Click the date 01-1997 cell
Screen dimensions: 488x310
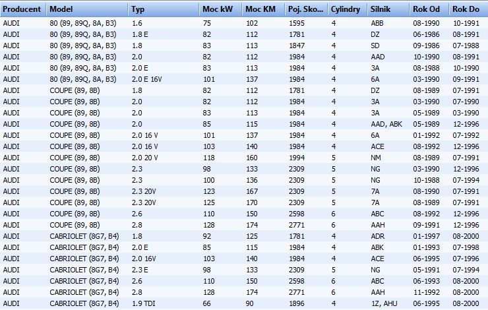(x=427, y=236)
